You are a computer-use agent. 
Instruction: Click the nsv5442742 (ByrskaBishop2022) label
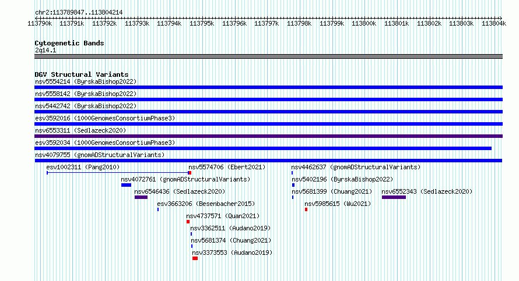click(x=86, y=106)
